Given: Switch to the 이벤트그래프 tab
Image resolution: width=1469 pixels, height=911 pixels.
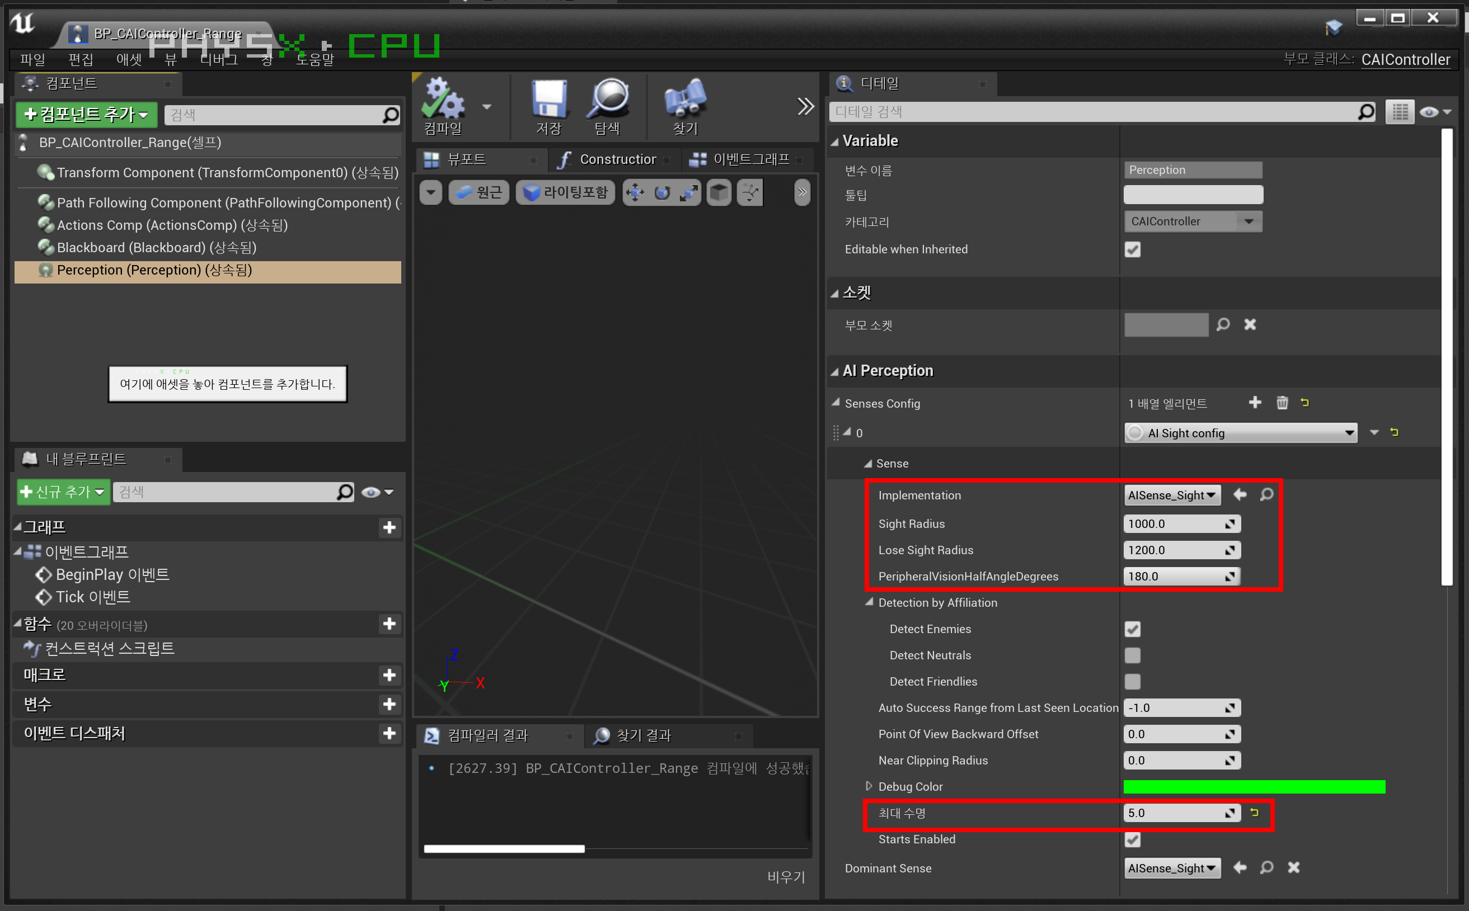Looking at the screenshot, I should [x=749, y=159].
